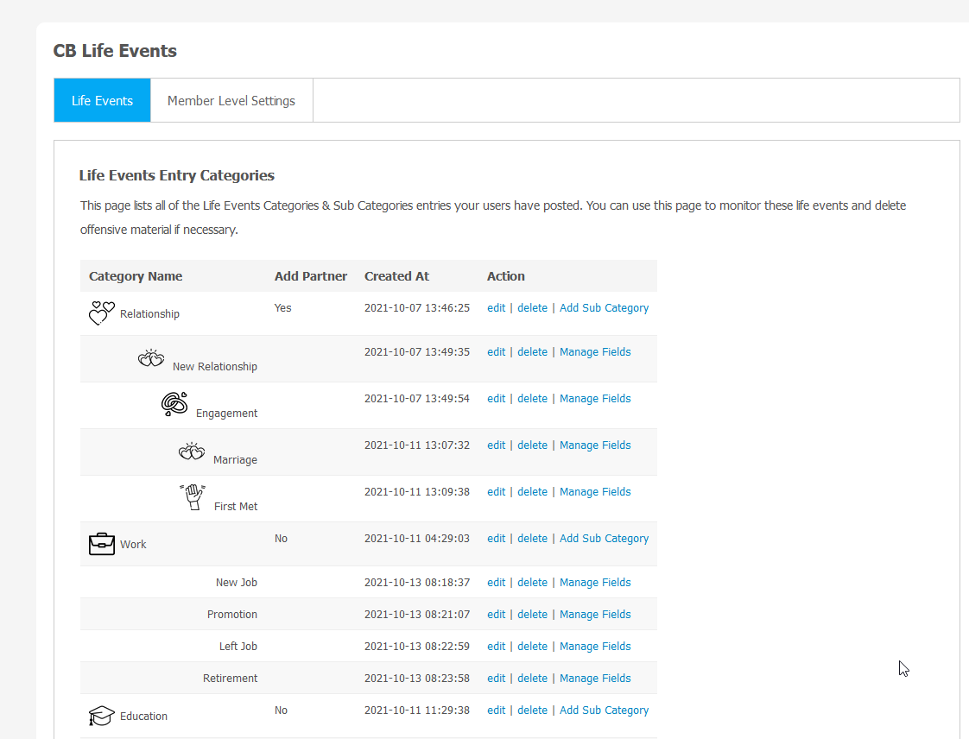Click the Engagement rings icon
Viewport: 969px width, 739px height.
tap(174, 404)
